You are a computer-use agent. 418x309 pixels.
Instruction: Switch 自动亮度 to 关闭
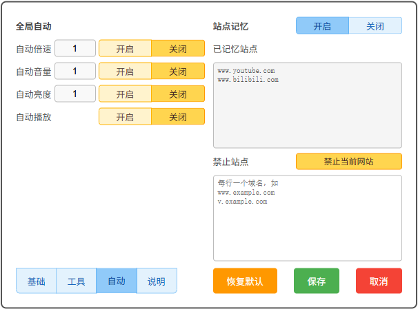(x=178, y=94)
